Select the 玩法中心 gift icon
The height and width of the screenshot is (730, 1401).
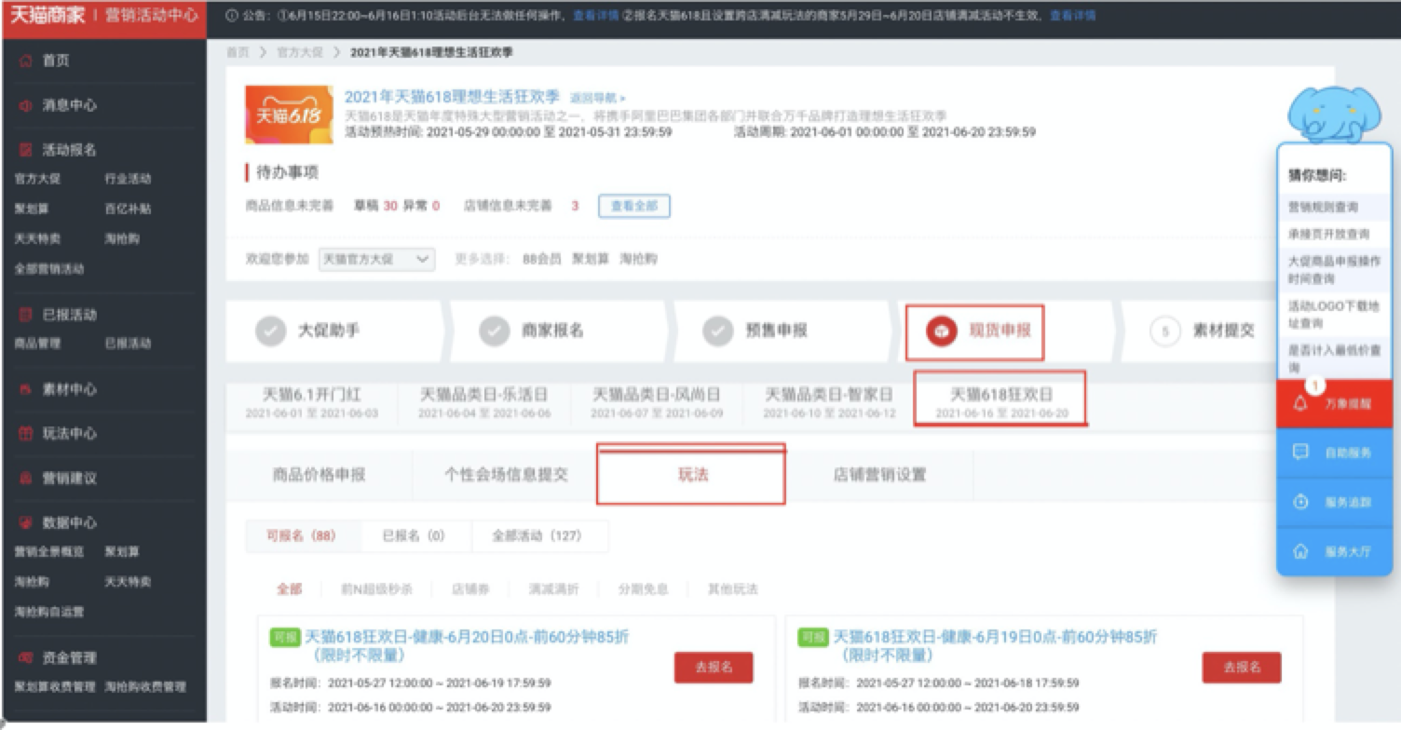point(26,434)
